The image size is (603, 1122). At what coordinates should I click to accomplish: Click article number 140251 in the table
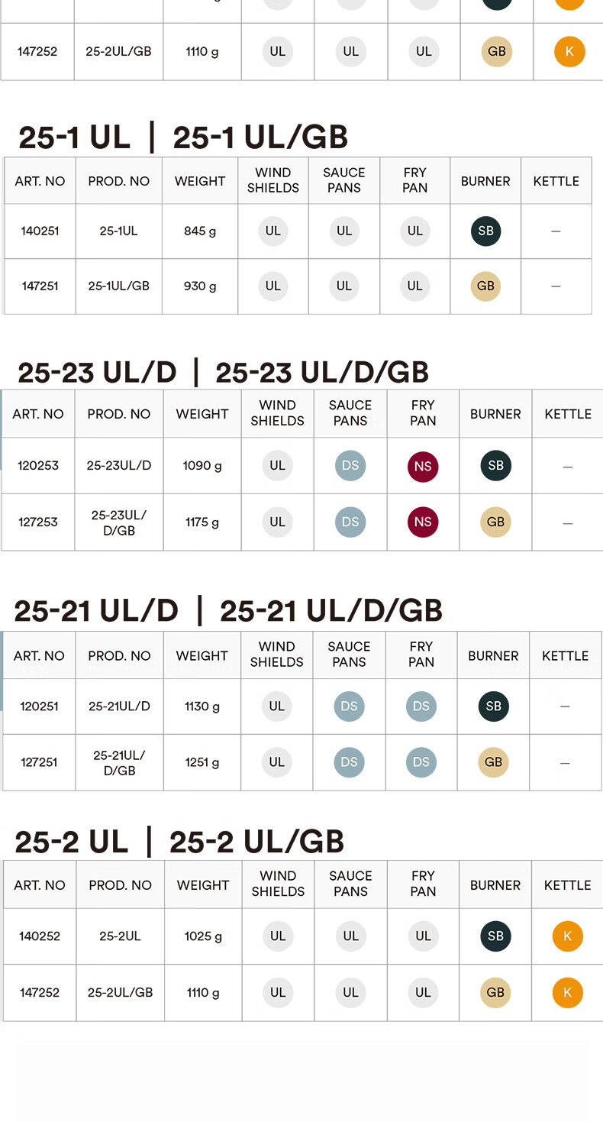click(40, 231)
